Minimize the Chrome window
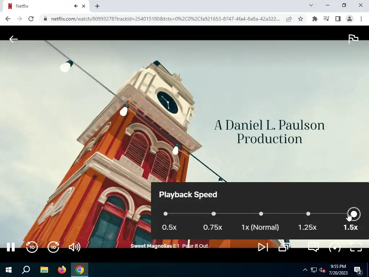 [327, 5]
